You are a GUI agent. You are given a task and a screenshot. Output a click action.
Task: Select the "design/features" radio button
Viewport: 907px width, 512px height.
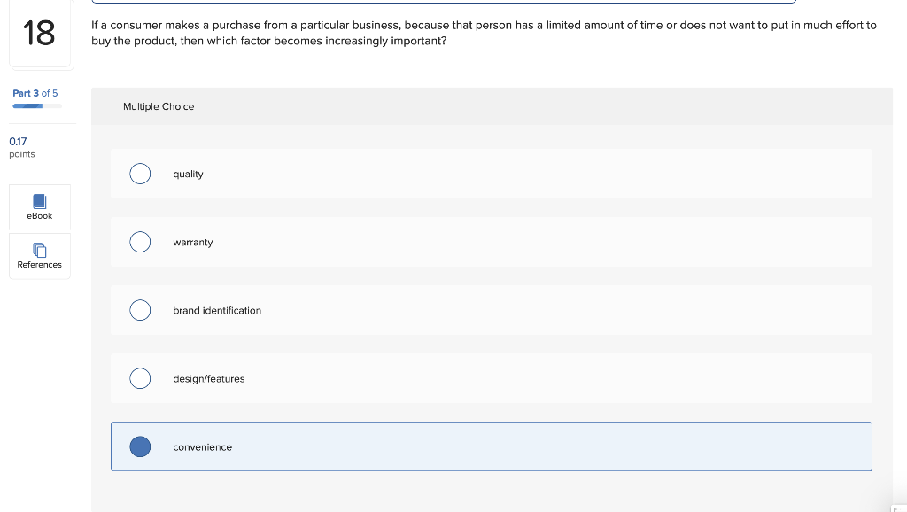pos(140,378)
